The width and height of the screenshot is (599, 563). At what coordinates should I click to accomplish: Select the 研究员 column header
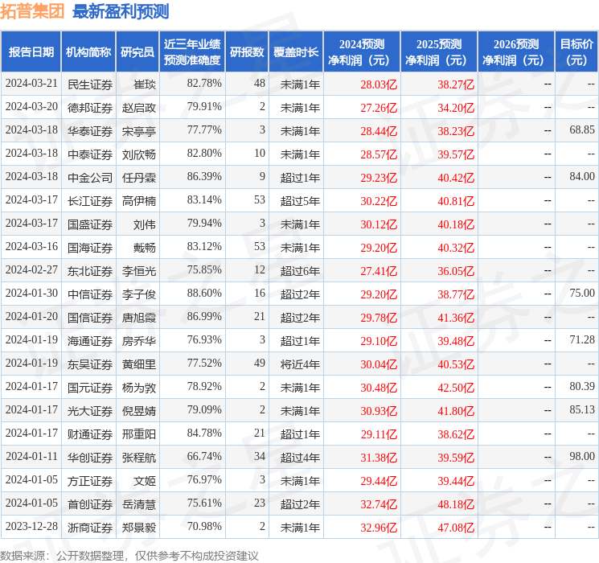click(x=137, y=52)
